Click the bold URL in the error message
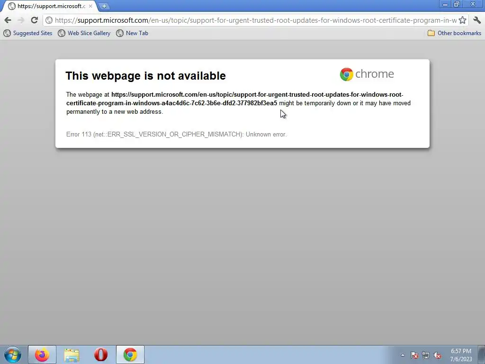The height and width of the screenshot is (364, 485). tap(234, 99)
